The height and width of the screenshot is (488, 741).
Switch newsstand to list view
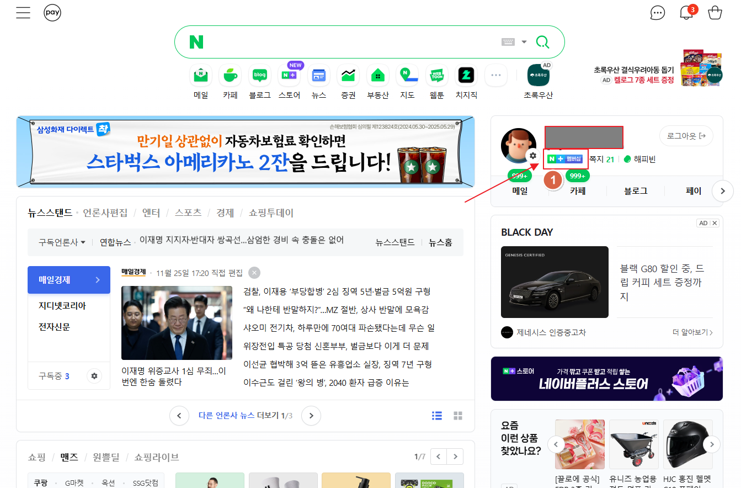pos(436,416)
